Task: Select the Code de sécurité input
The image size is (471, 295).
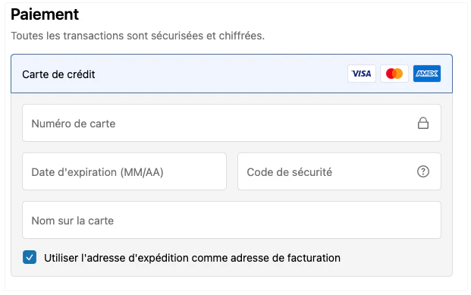Action: pyautogui.click(x=339, y=171)
